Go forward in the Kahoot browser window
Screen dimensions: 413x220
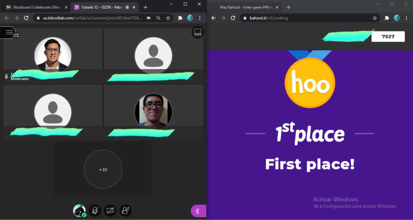coord(223,18)
